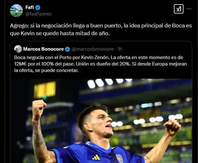The height and width of the screenshot is (163, 198).
Task: Visit the @marcosbonocore handle
Action: pyautogui.click(x=93, y=49)
